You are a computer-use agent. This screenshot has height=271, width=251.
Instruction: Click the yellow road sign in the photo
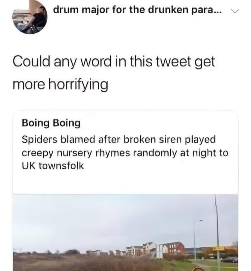tap(219, 249)
